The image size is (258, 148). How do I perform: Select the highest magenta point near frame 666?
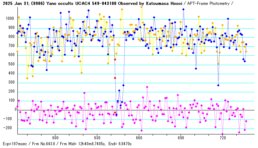(147, 87)
